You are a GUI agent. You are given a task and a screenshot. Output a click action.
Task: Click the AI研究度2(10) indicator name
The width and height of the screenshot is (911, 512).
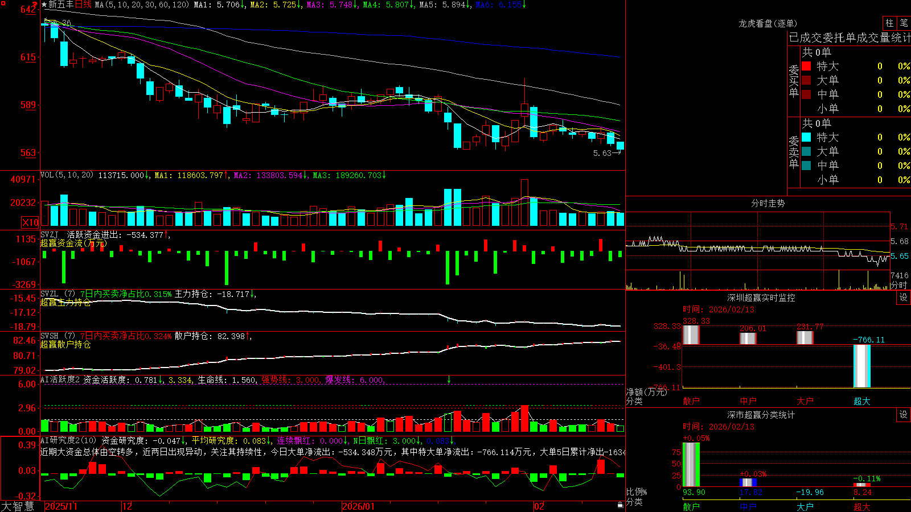(x=68, y=440)
